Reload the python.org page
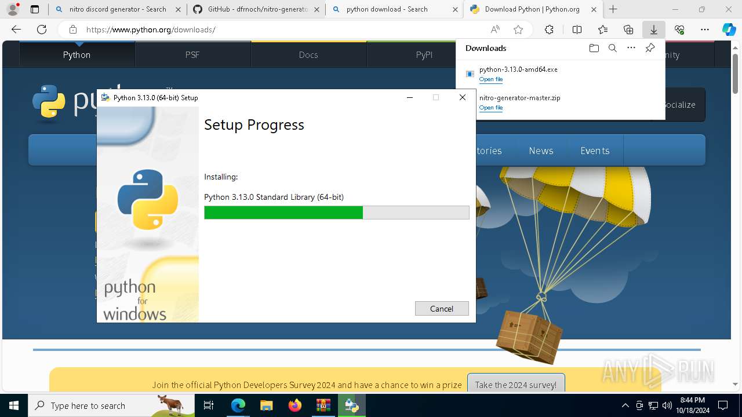The width and height of the screenshot is (742, 417). [42, 30]
